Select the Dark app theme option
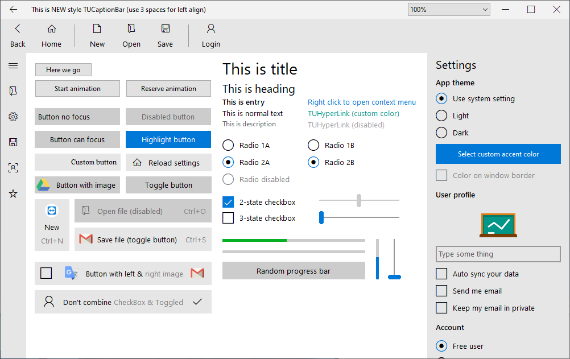 (x=441, y=133)
